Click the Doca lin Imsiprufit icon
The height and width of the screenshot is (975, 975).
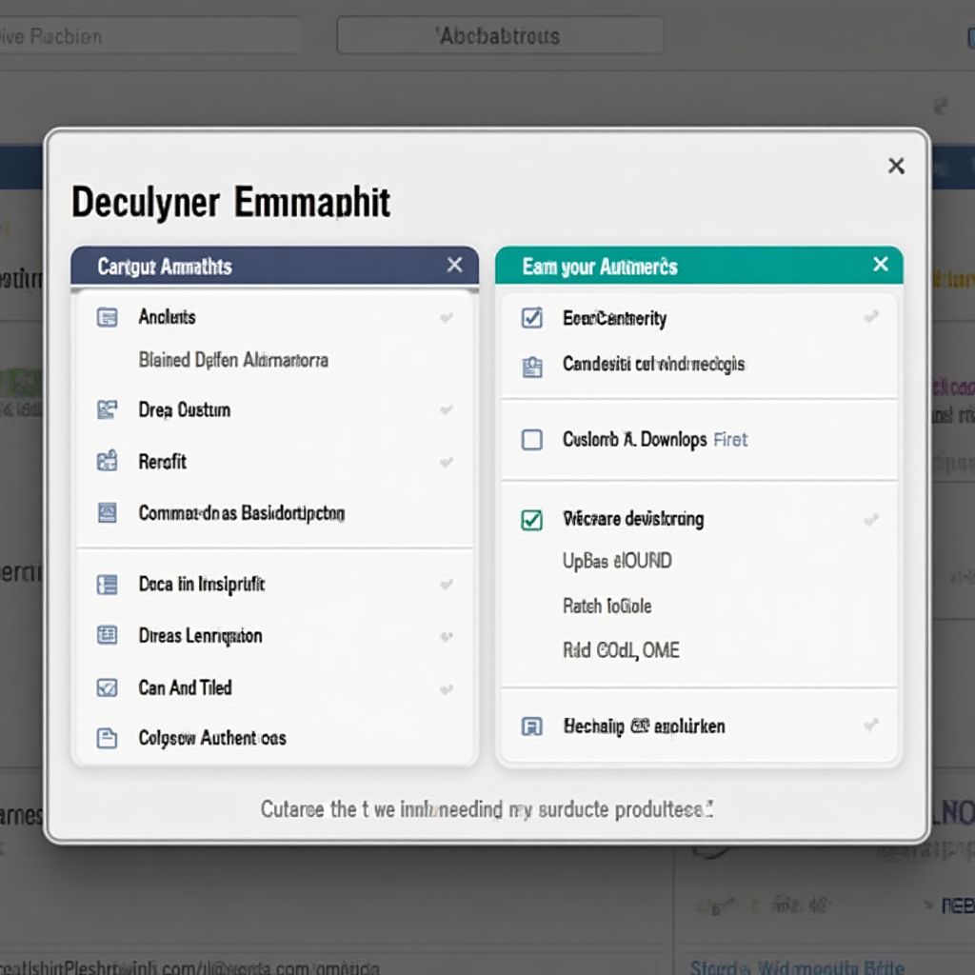[108, 585]
